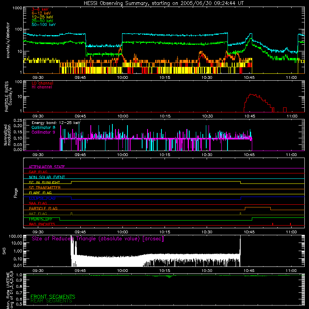
Task: Select the 12-25 keV legend label
Action: (x=42, y=17)
